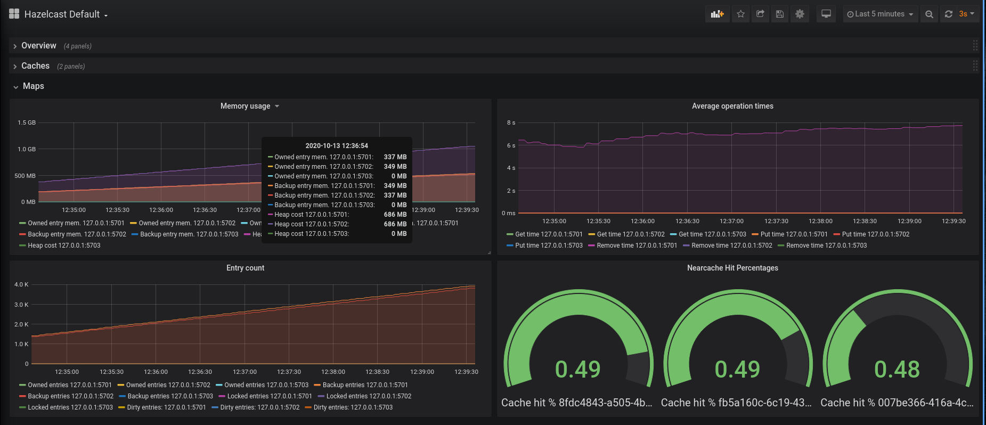Zoom out the time range

(x=929, y=14)
